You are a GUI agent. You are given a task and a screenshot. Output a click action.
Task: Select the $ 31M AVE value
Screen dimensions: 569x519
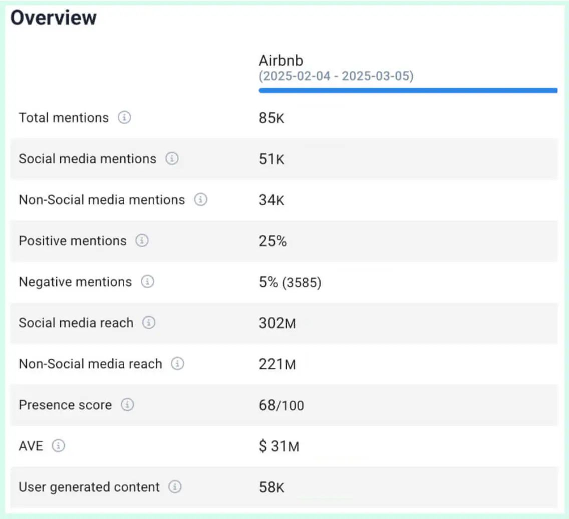pyautogui.click(x=279, y=446)
